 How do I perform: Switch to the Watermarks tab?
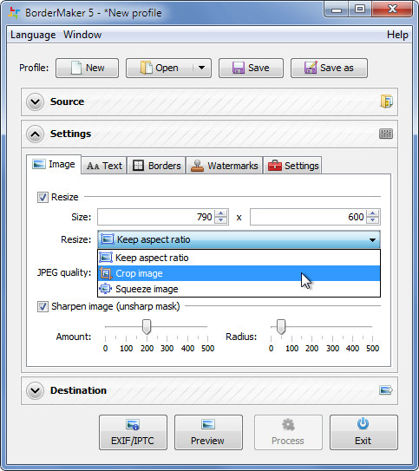(225, 166)
